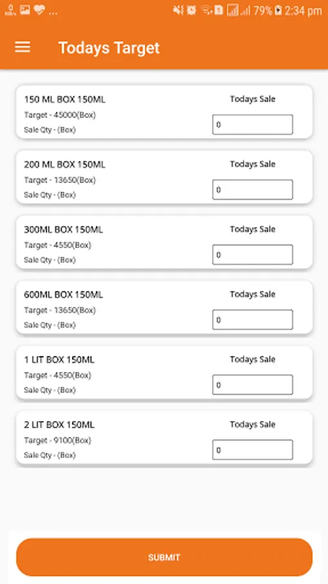Submit today's sales entries
The width and height of the screenshot is (328, 584).
[164, 557]
